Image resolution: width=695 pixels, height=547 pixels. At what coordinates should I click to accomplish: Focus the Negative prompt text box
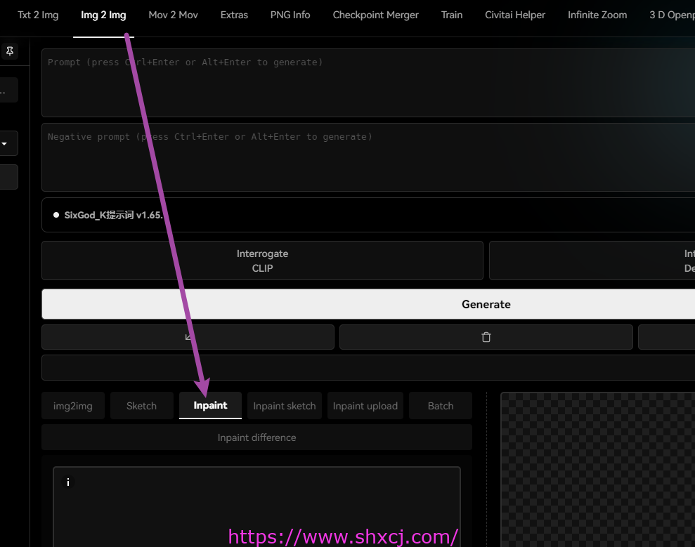(368, 157)
